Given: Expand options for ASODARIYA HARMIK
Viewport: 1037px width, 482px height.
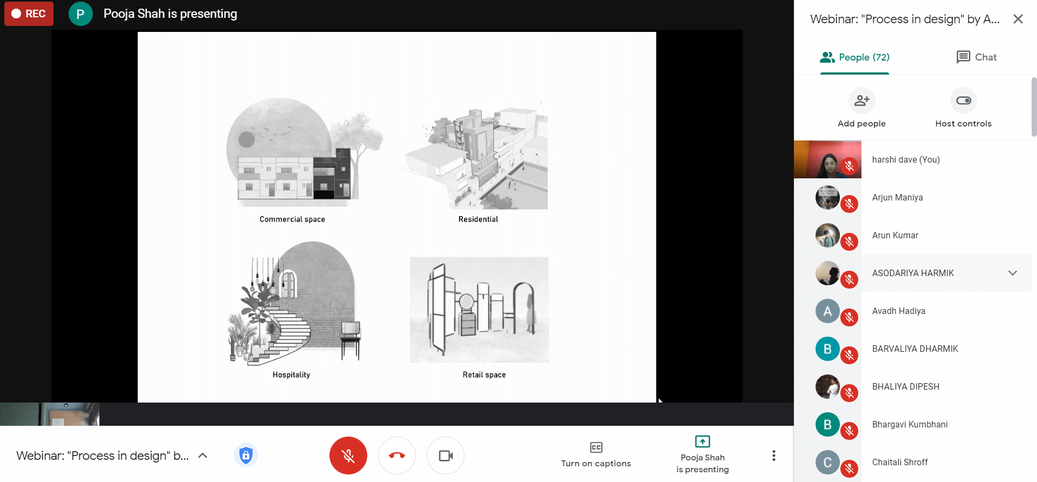Looking at the screenshot, I should click(x=1012, y=273).
